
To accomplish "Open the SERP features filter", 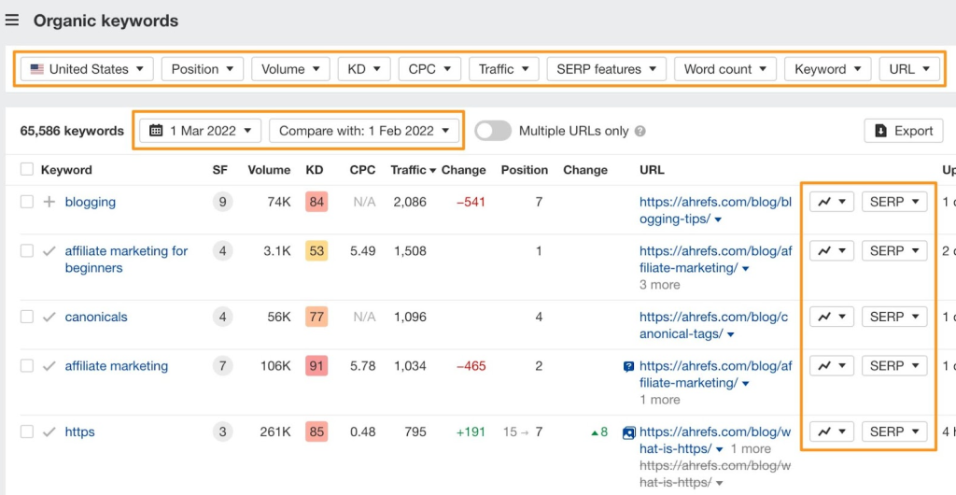I will [607, 69].
